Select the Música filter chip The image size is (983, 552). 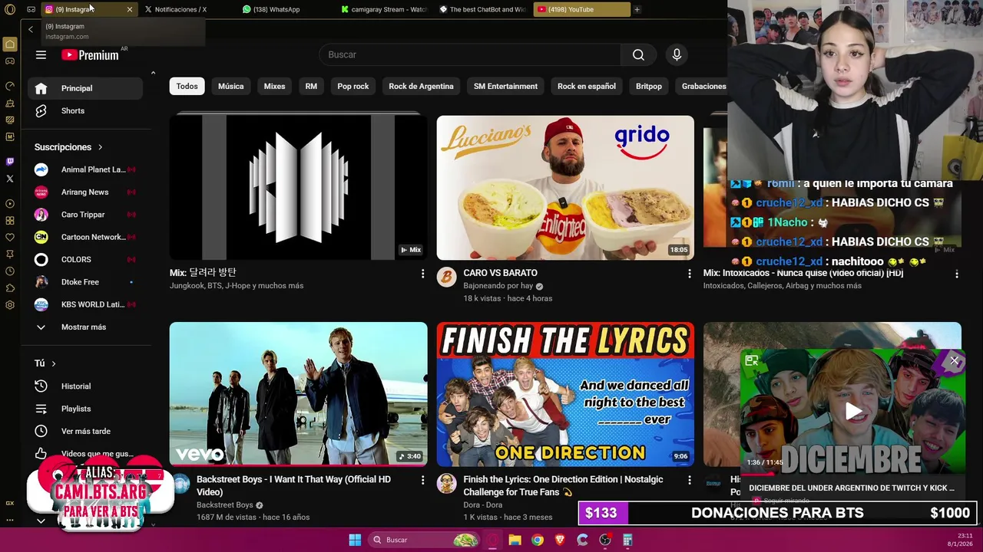230,87
